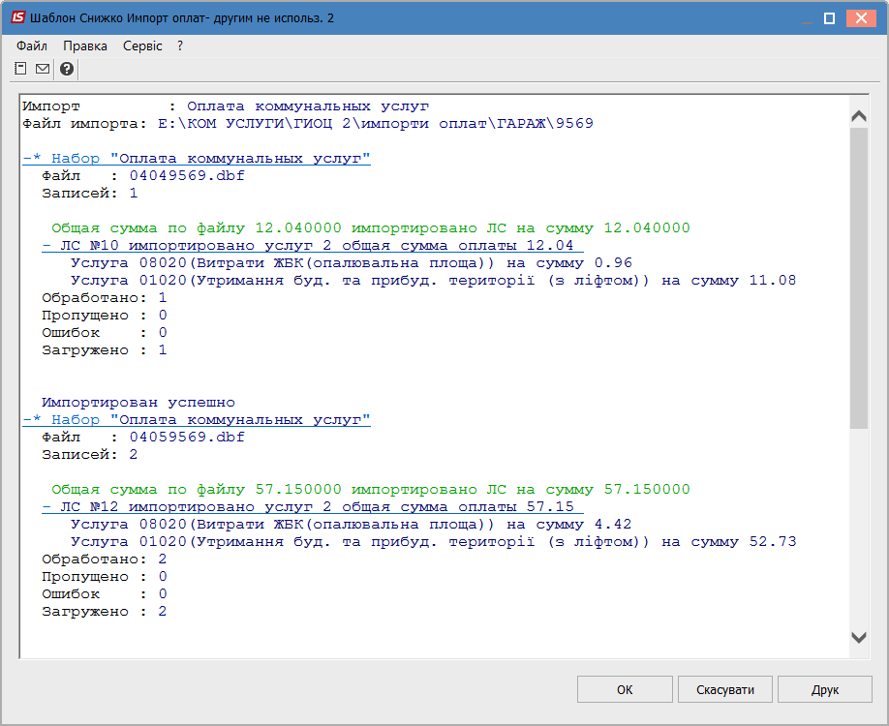Click service 08020 line with sum 4.42
The width and height of the screenshot is (889, 726).
click(352, 525)
